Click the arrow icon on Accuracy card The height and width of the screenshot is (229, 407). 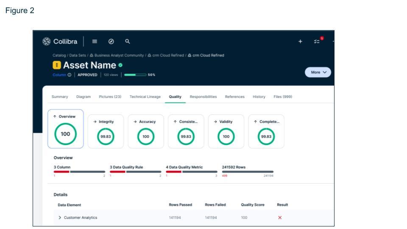(135, 122)
